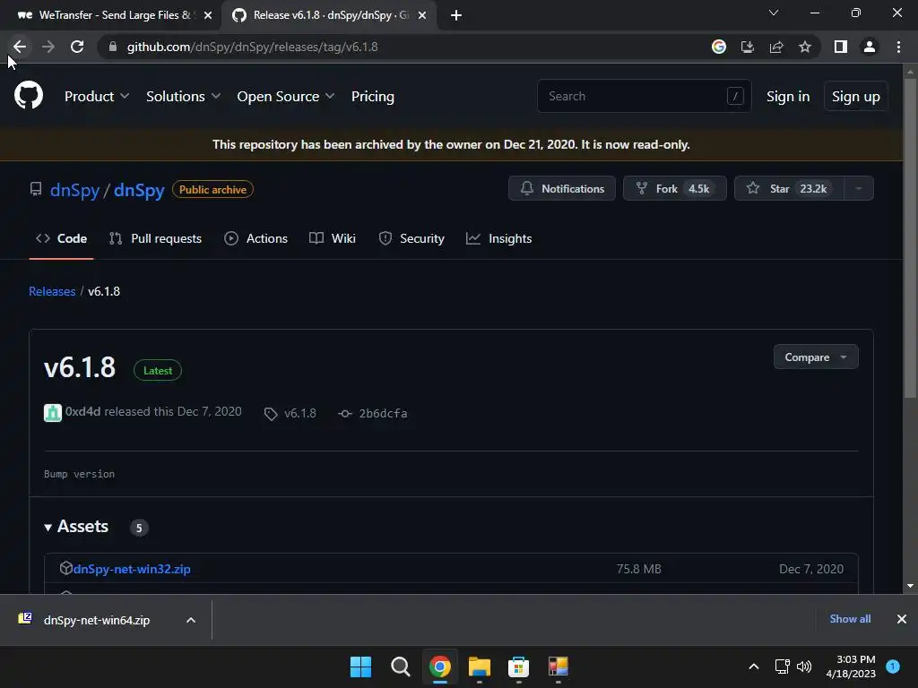Open the volume control in system tray
The width and height of the screenshot is (918, 688).
tap(804, 666)
